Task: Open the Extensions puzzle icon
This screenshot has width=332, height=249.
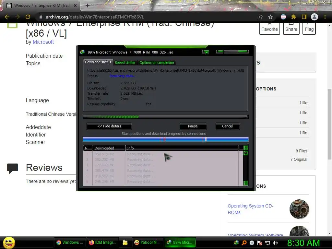Action: pos(294,17)
